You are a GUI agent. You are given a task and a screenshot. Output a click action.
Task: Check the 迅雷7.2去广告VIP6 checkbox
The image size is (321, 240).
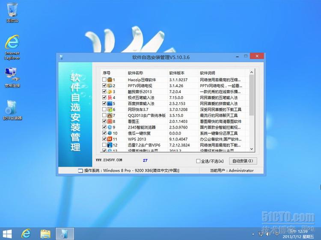104,145
